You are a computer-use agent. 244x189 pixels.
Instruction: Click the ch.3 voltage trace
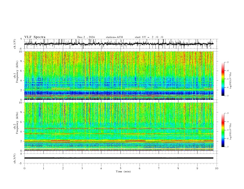[119, 158]
